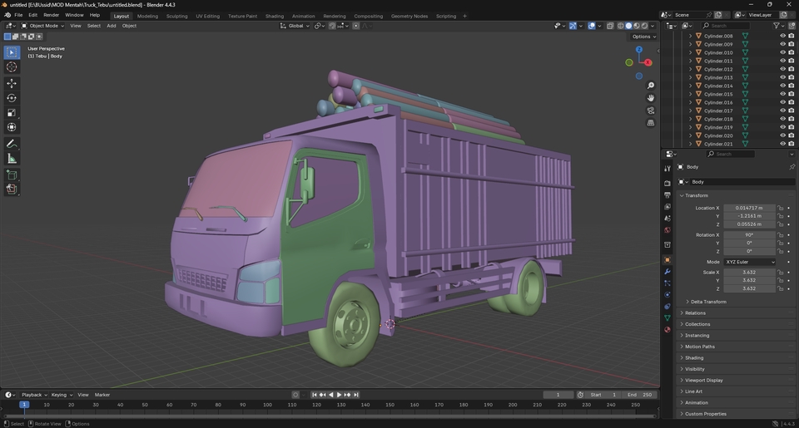Choose the 3D Cursor tool
The image size is (799, 428).
12,67
